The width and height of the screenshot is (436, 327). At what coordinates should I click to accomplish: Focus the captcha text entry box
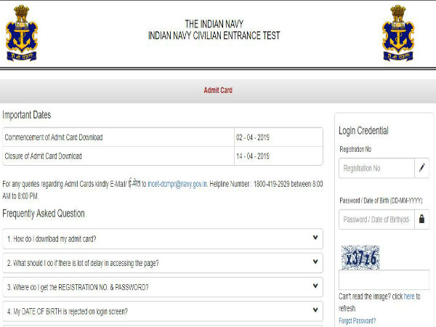[384, 280]
